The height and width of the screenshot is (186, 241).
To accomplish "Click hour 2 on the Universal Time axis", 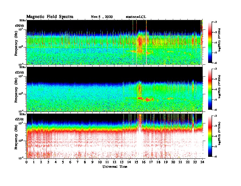I will tap(41, 162).
